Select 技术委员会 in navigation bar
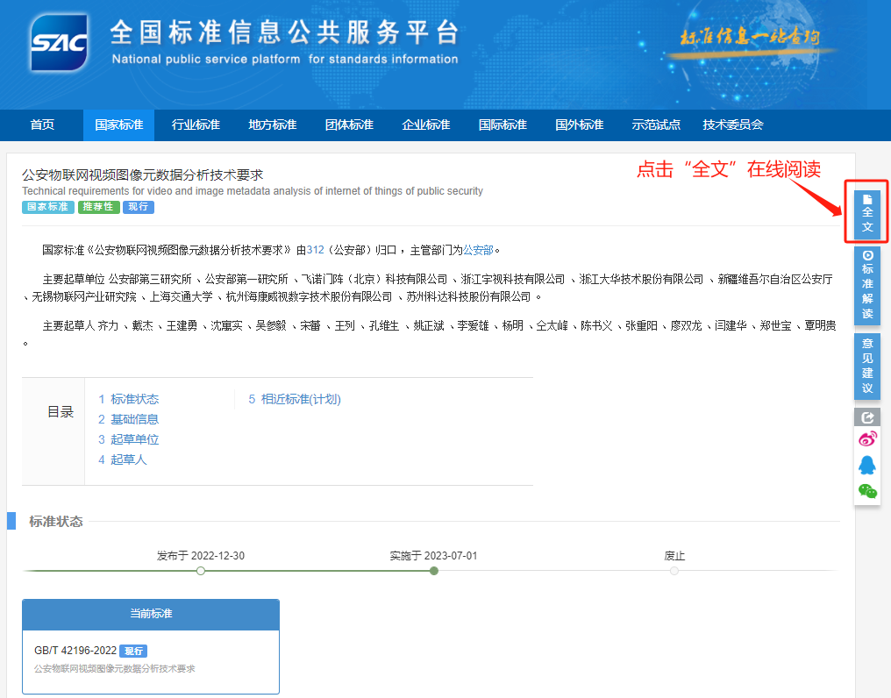891x698 pixels. click(733, 125)
